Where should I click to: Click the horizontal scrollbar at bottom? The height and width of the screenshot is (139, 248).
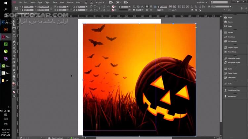click(134, 138)
